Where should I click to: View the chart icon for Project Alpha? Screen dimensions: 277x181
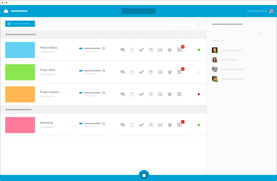click(x=160, y=50)
